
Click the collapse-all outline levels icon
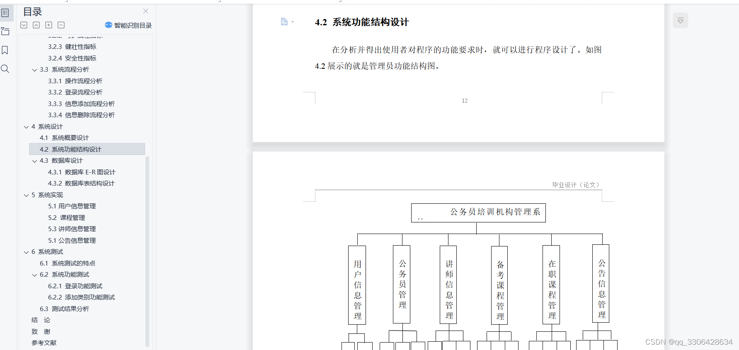point(36,25)
